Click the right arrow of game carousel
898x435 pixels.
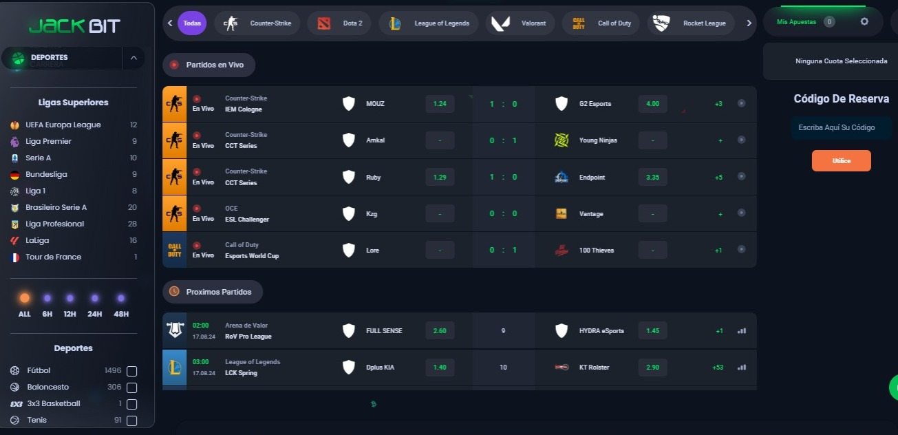tap(749, 23)
